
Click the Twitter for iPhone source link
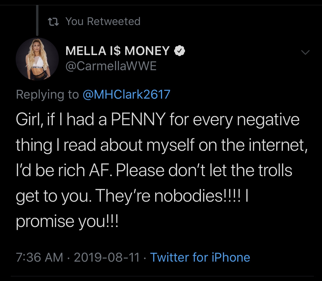click(200, 257)
